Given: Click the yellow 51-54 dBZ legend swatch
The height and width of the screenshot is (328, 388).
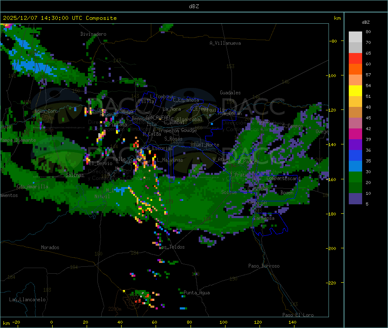Looking at the screenshot, I should (355, 91).
